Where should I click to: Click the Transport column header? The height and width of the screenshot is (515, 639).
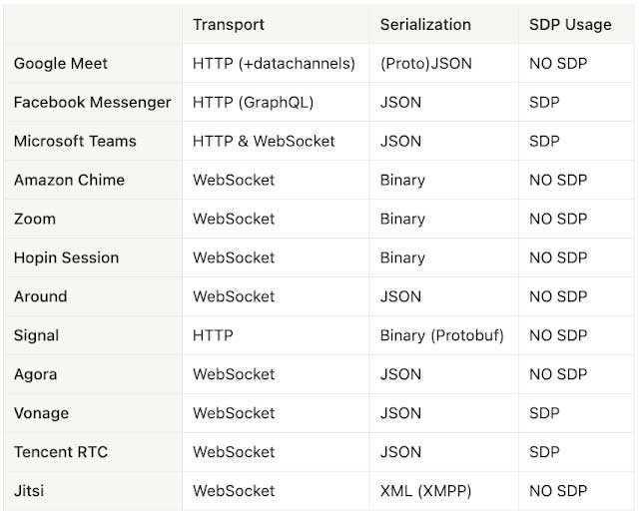(x=228, y=25)
